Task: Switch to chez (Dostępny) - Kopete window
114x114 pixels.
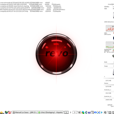Action: (50, 112)
